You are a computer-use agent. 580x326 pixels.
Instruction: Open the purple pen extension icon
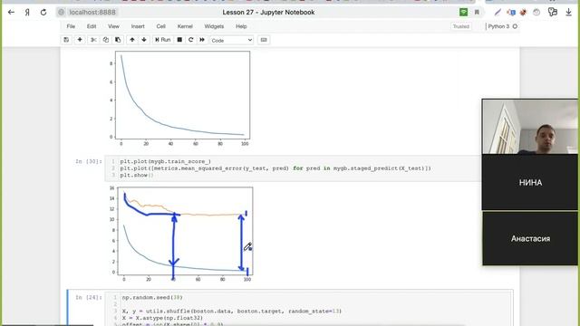[498, 12]
